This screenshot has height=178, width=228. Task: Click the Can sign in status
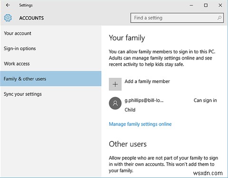205,100
